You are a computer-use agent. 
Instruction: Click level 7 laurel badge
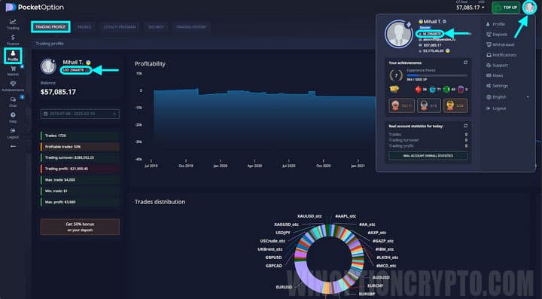396,75
